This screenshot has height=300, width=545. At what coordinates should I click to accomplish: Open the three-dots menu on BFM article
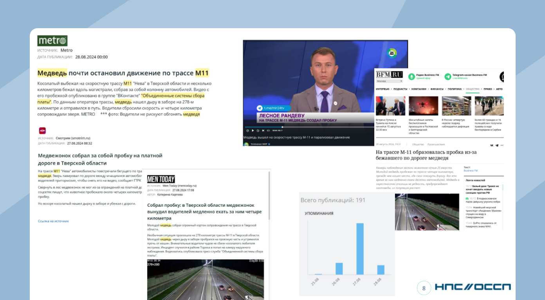point(502,145)
